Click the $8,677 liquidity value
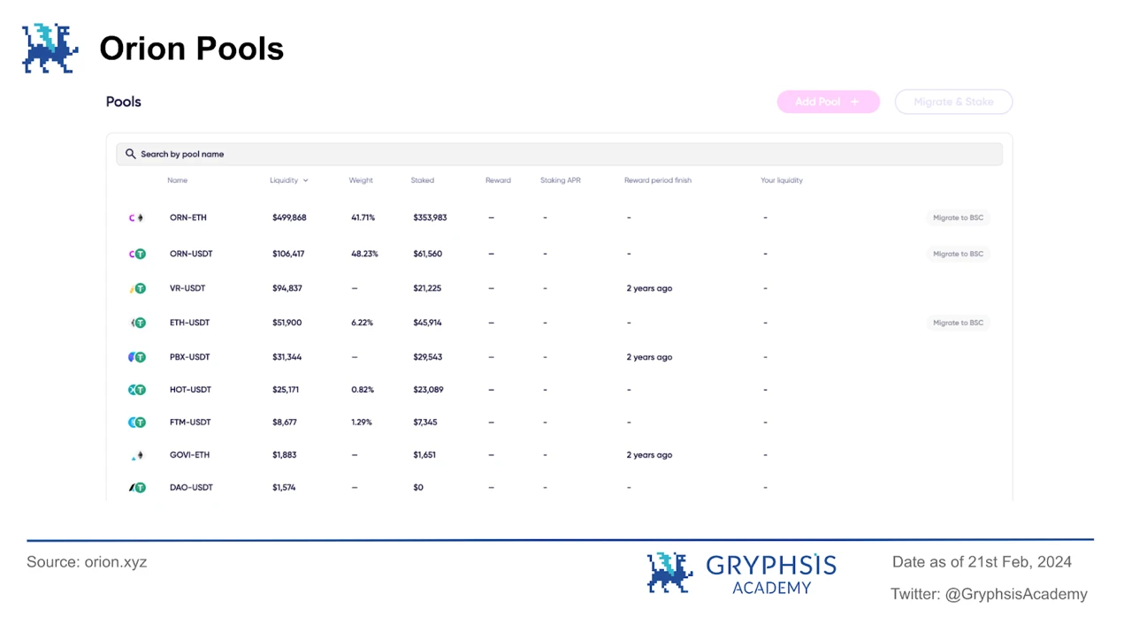This screenshot has width=1124, height=624. pos(285,422)
